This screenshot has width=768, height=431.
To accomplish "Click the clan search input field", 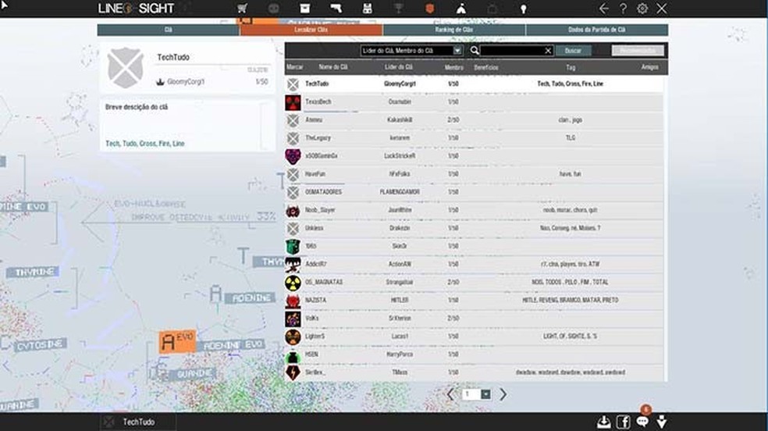I will point(512,51).
